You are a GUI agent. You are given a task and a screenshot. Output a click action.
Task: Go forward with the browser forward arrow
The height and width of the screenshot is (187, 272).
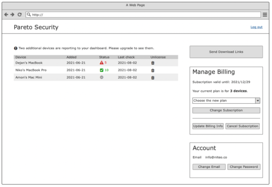12,15
